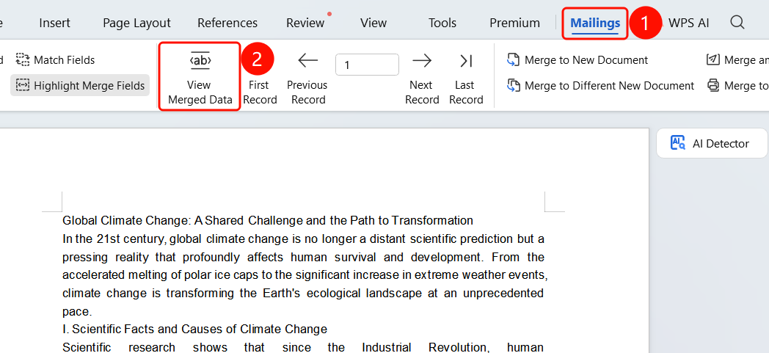Click the View Merged Data icon
Image resolution: width=769 pixels, height=353 pixels.
[200, 60]
